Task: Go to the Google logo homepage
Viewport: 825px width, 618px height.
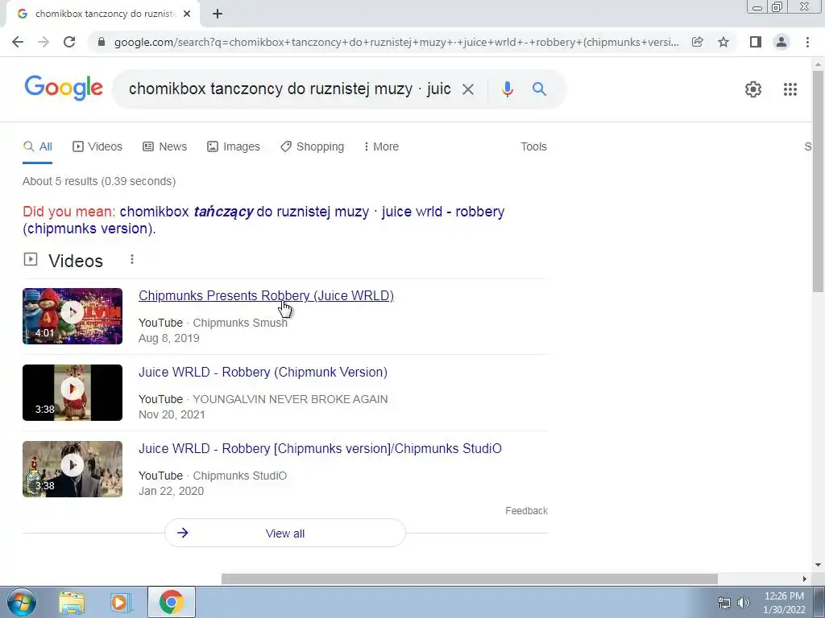Action: coord(64,89)
